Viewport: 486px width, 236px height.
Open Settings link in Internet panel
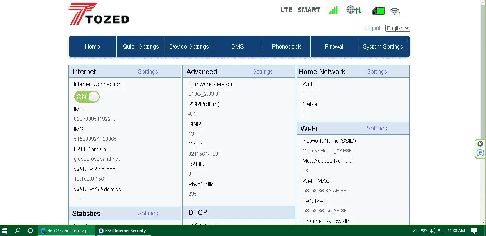pos(148,71)
